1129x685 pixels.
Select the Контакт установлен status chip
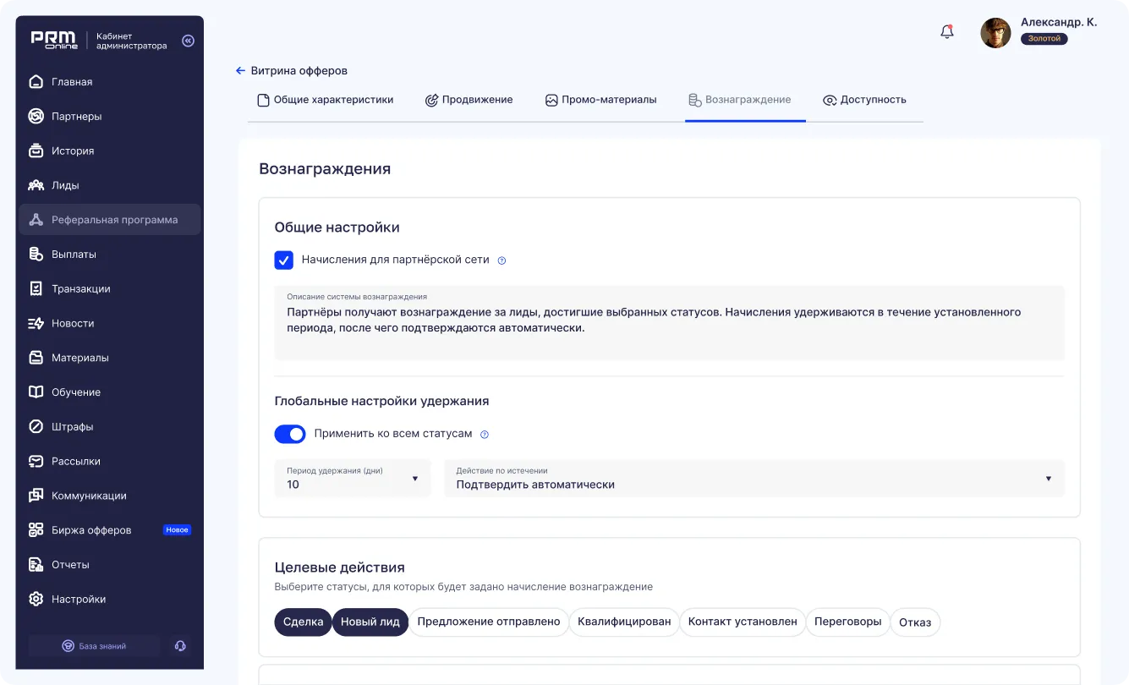tap(743, 622)
